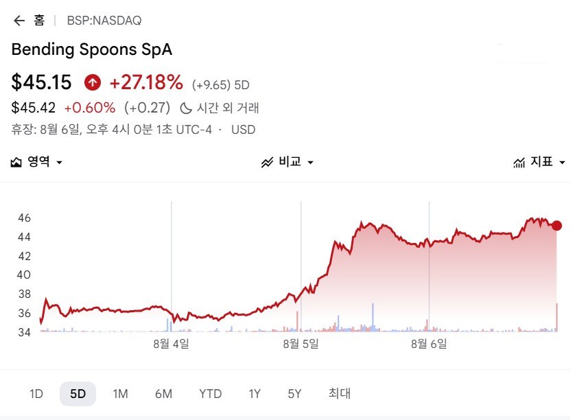575x420 pixels.
Task: Expand the 영역 chart type dropdown arrow
Action: coord(59,163)
